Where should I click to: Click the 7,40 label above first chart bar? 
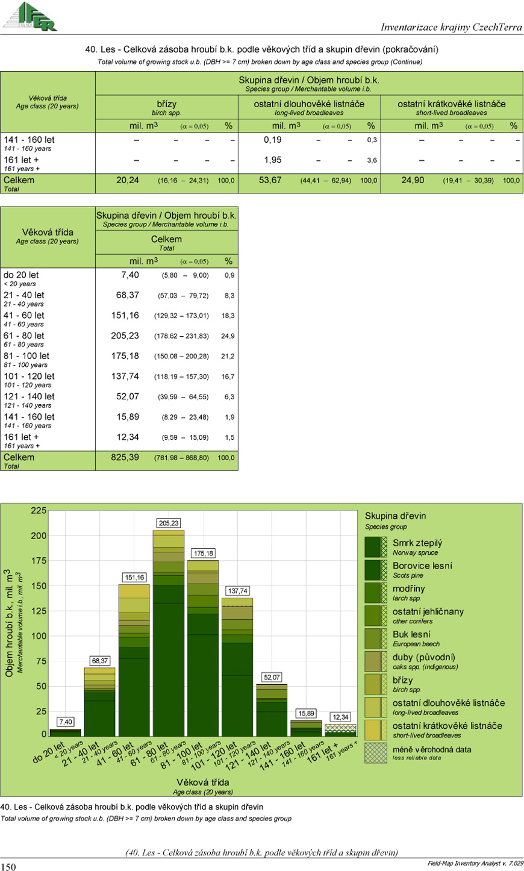(66, 722)
